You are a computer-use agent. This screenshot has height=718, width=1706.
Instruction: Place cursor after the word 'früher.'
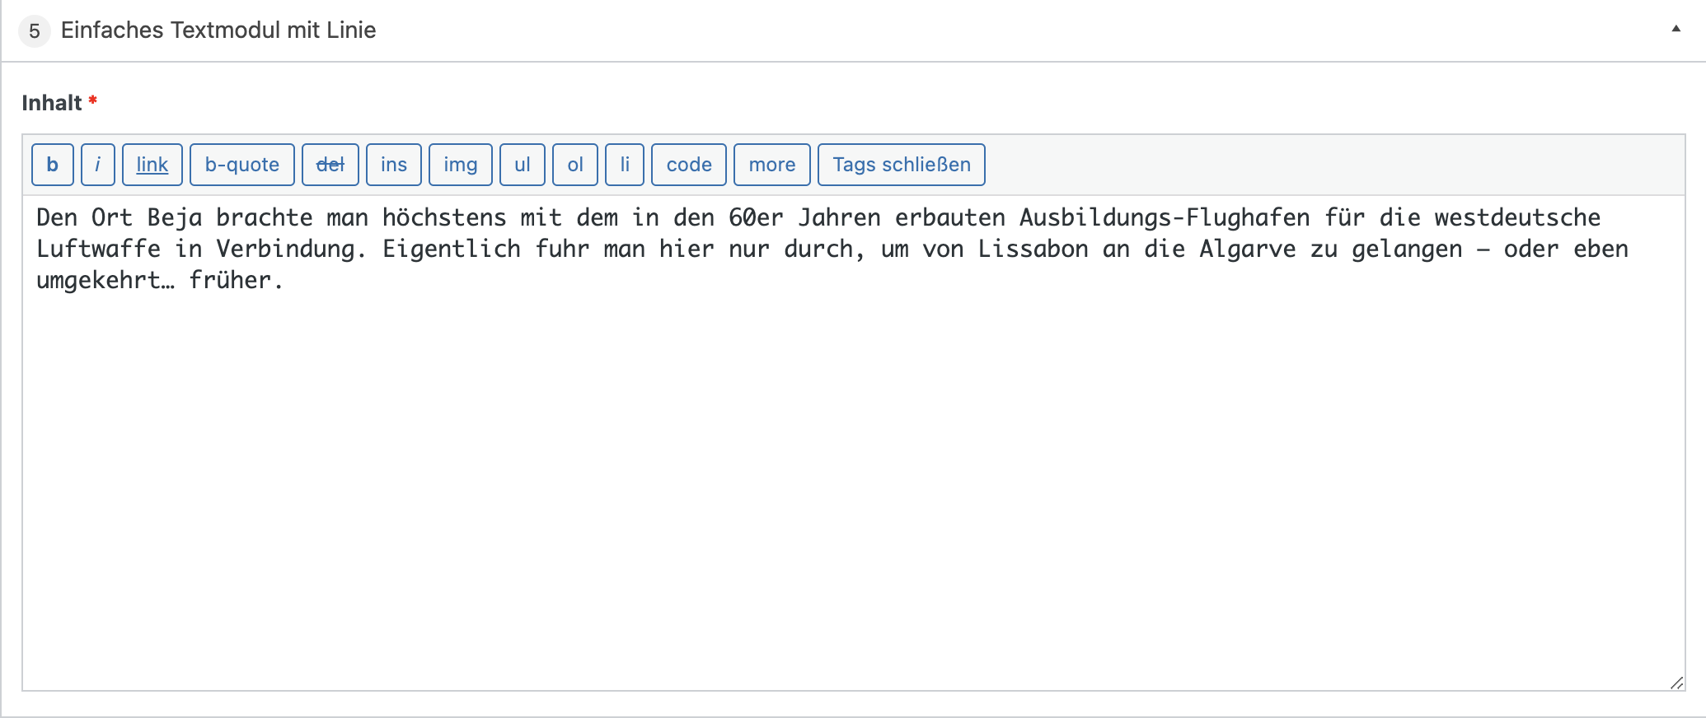pos(285,281)
